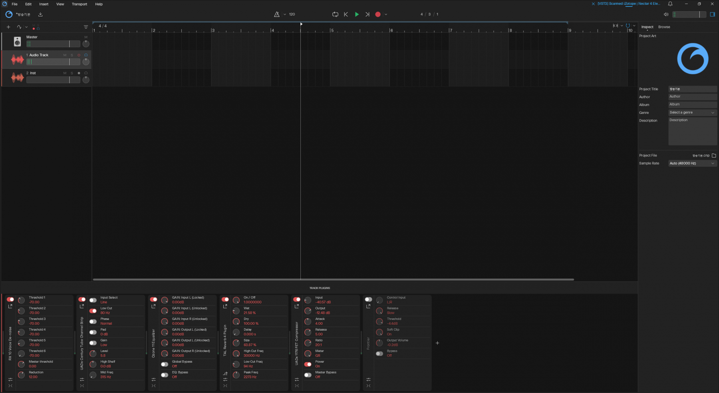
Task: Click the metronome icon
Action: pyautogui.click(x=276, y=14)
